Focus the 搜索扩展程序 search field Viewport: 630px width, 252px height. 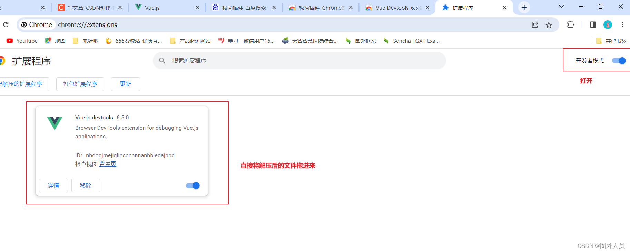click(x=299, y=61)
